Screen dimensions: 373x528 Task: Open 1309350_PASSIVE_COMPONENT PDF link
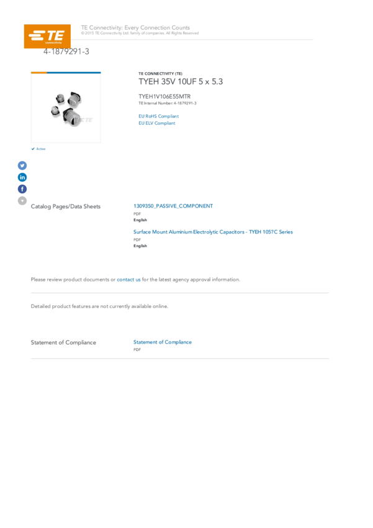(173, 206)
